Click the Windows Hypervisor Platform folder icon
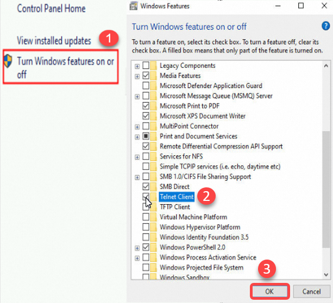Image resolution: width=333 pixels, height=303 pixels. 153,227
